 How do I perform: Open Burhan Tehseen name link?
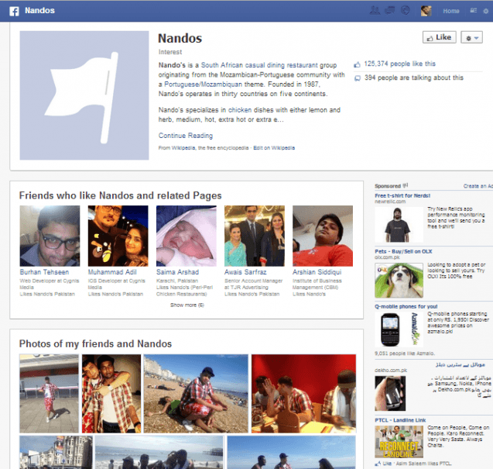click(44, 272)
